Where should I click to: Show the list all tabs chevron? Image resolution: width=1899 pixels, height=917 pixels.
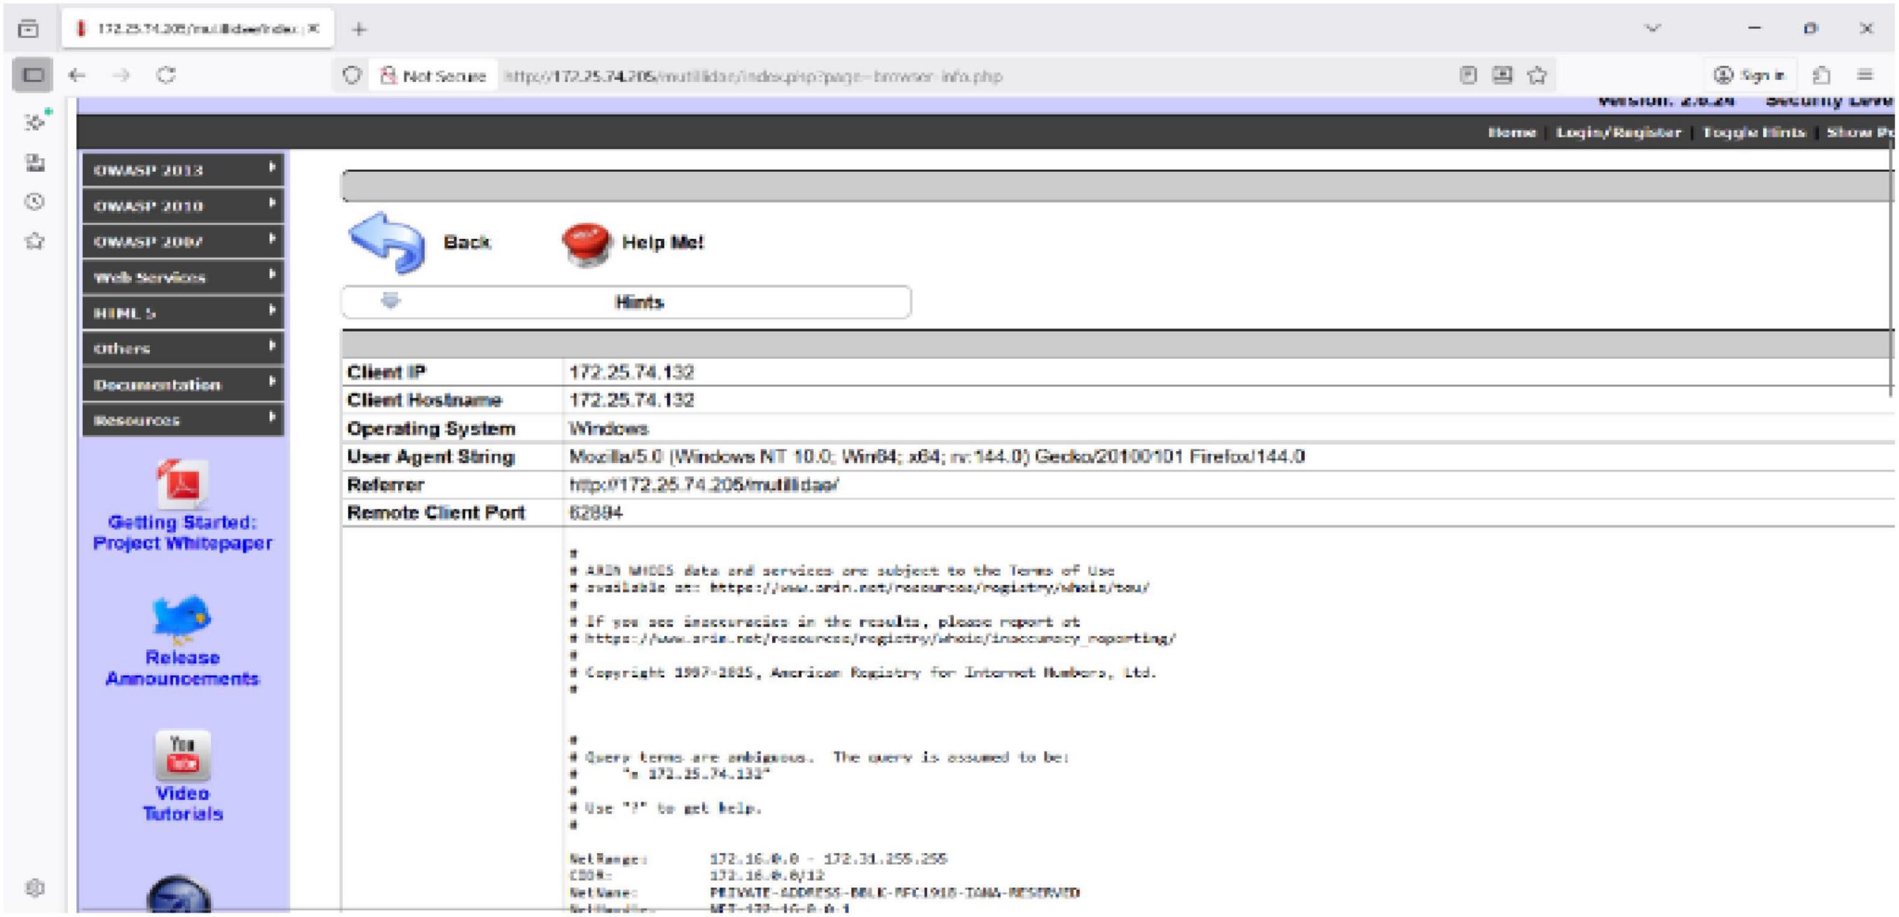point(1653,29)
